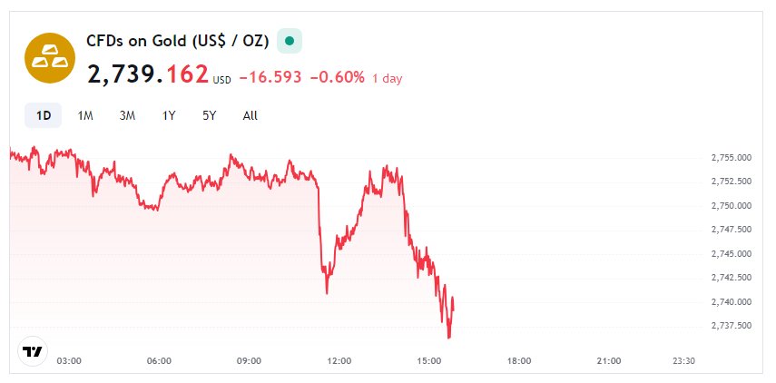Image resolution: width=776 pixels, height=383 pixels.
Task: Open the TradingView logo at chart corner
Action: 33,352
